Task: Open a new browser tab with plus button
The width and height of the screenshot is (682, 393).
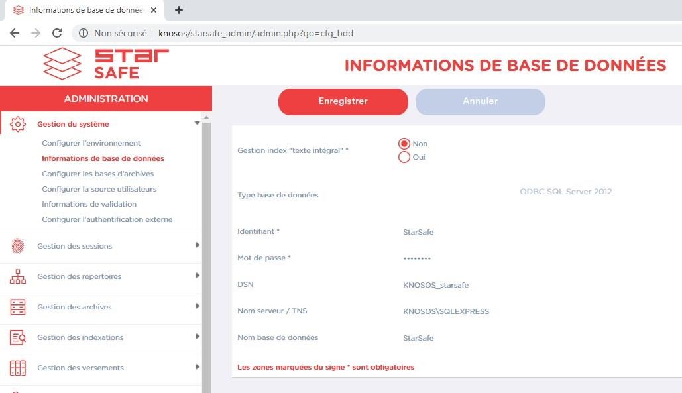Action: pos(178,10)
